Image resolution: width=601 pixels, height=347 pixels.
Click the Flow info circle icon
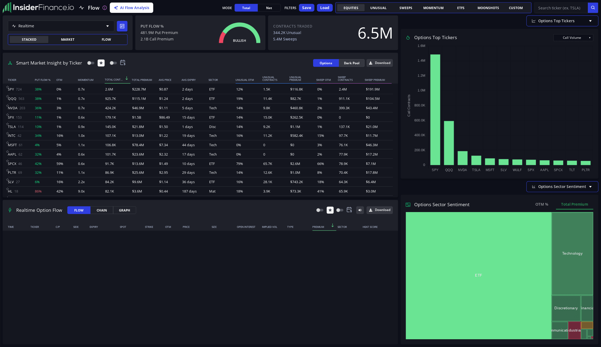point(105,8)
